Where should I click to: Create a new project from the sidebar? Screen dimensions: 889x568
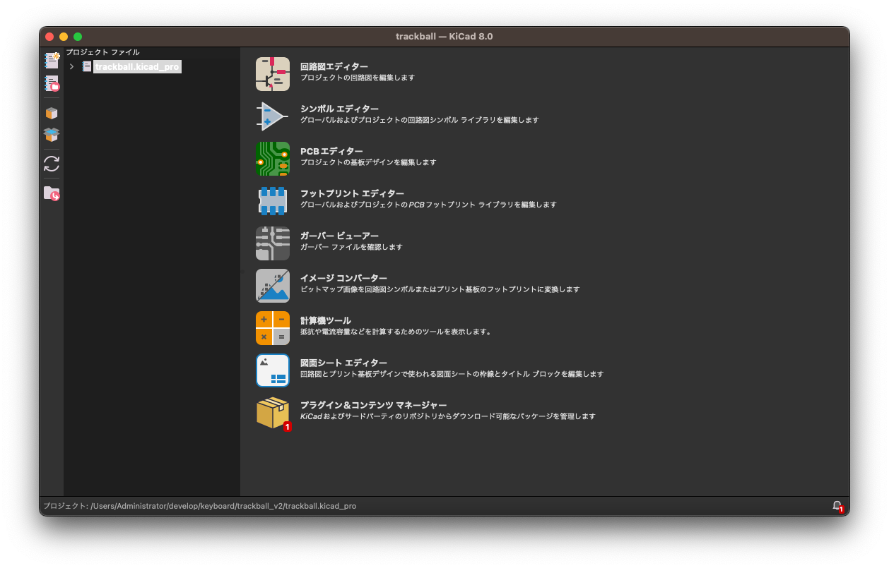(x=52, y=61)
